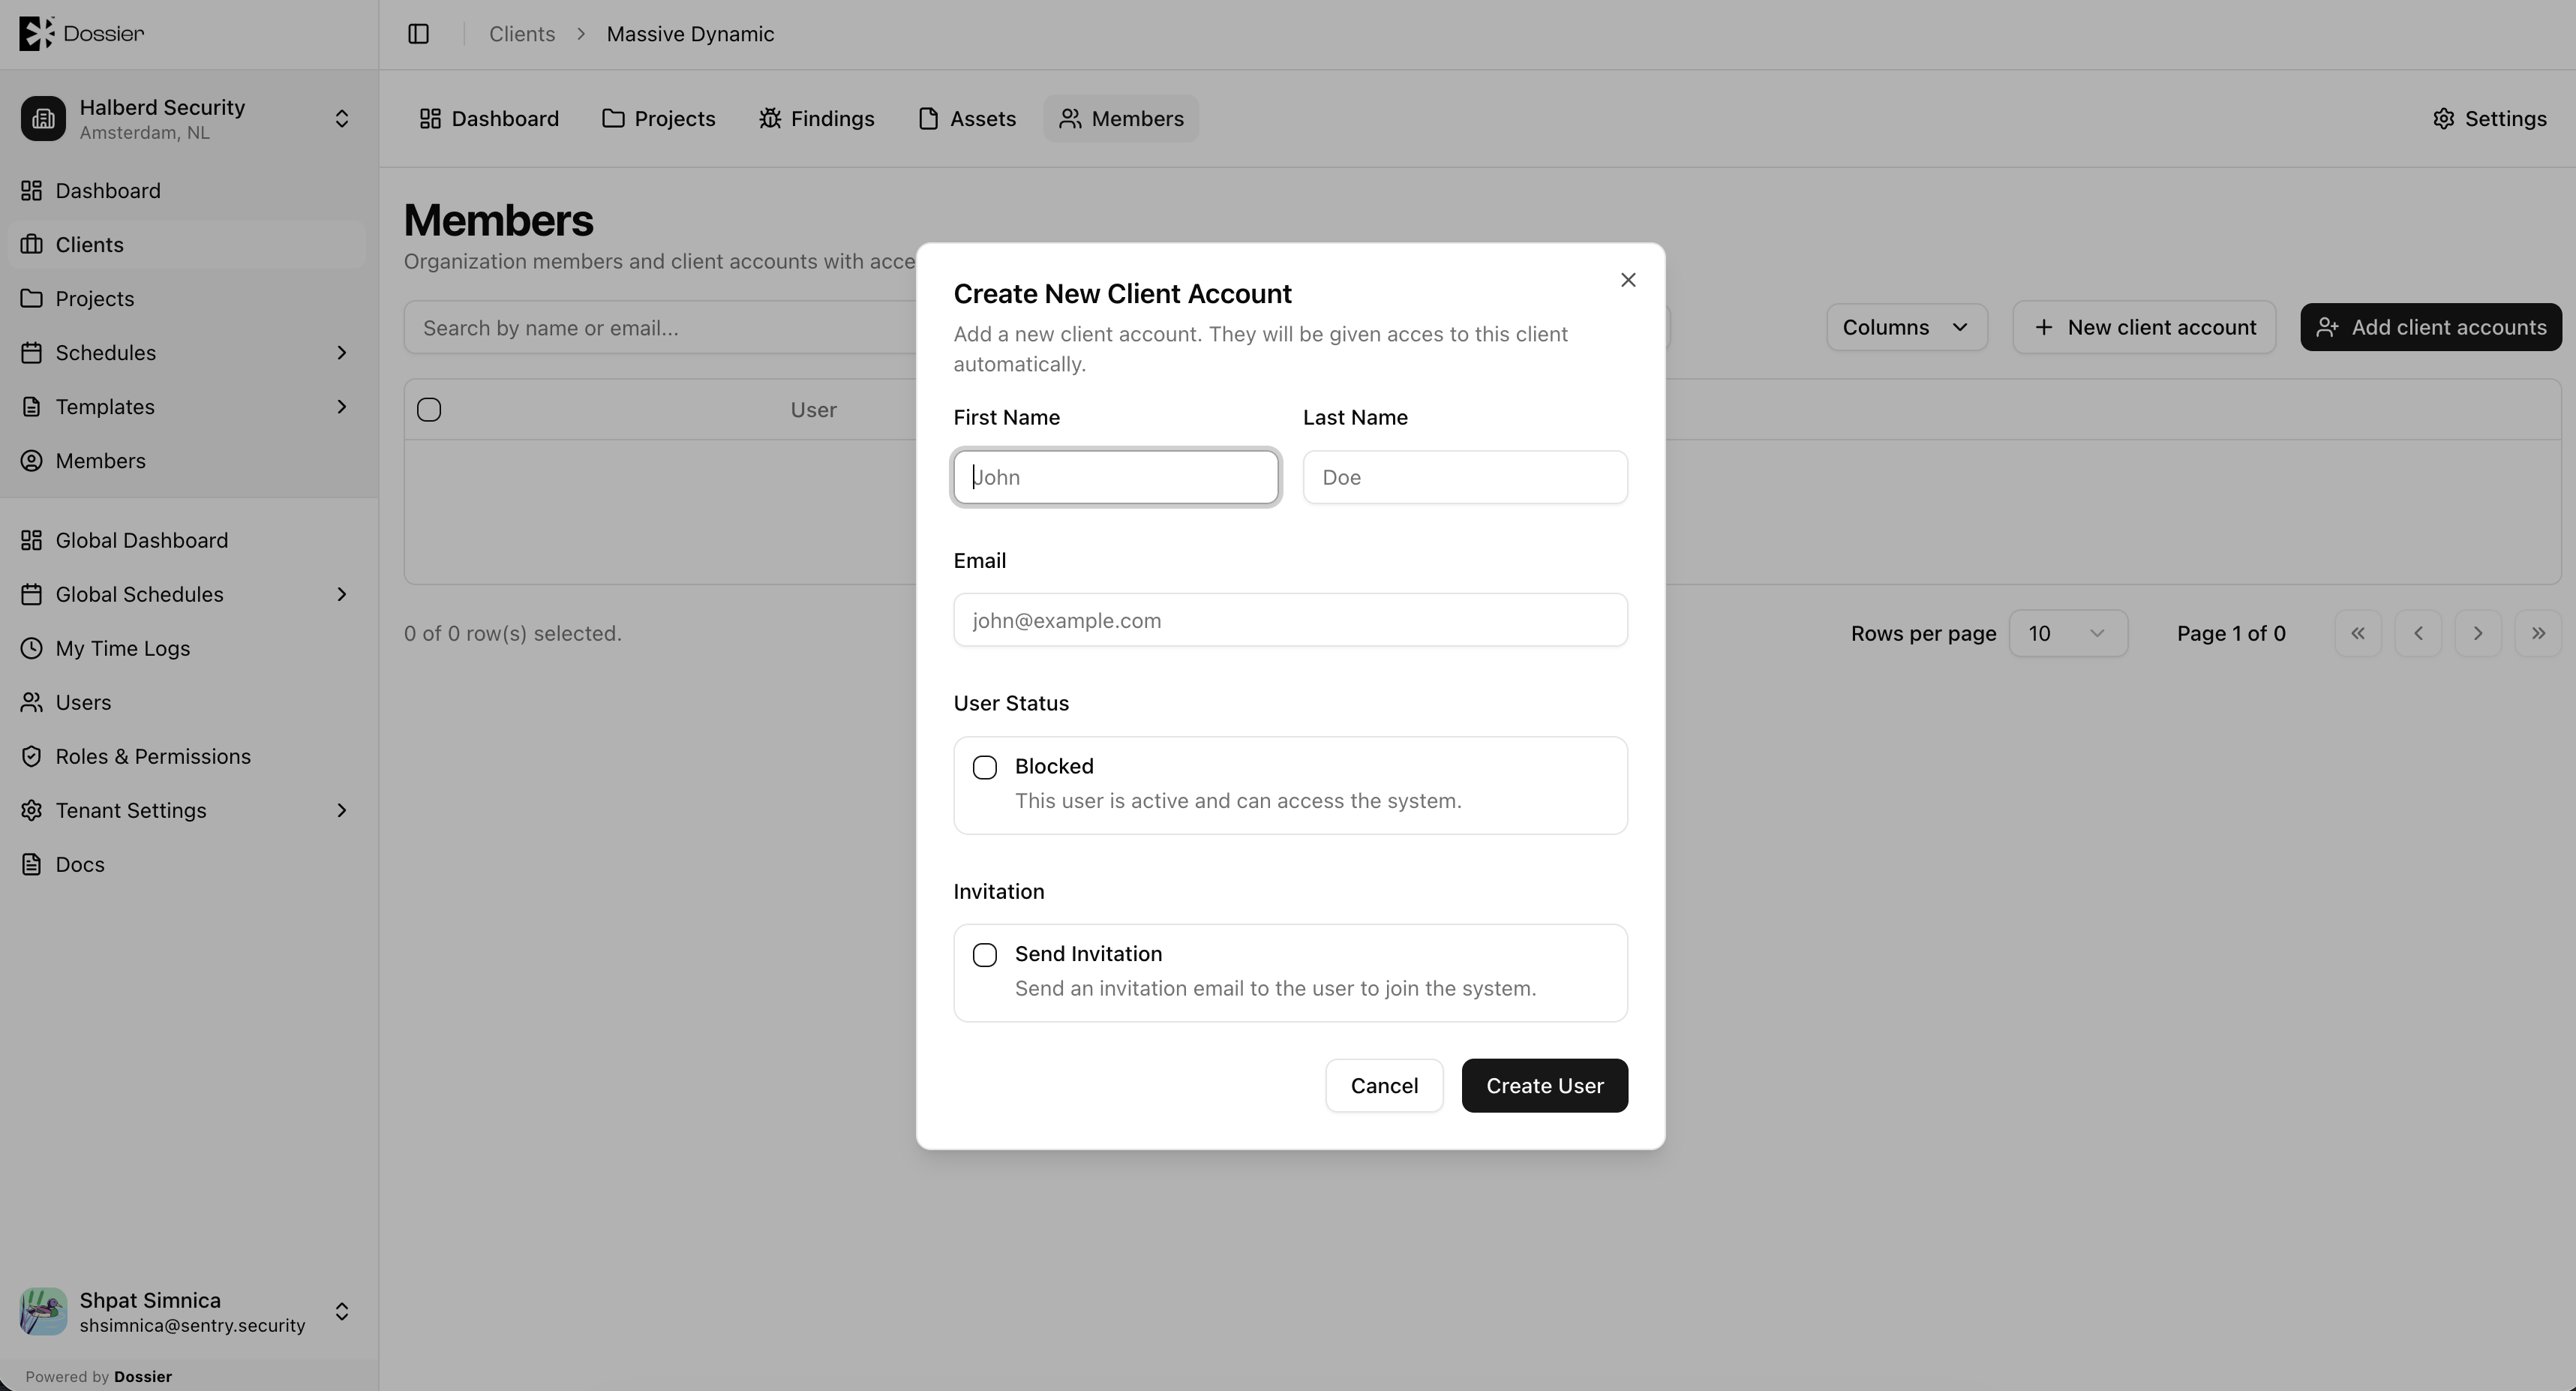Open the user account menu chevron
The width and height of the screenshot is (2576, 1391).
click(x=342, y=1311)
